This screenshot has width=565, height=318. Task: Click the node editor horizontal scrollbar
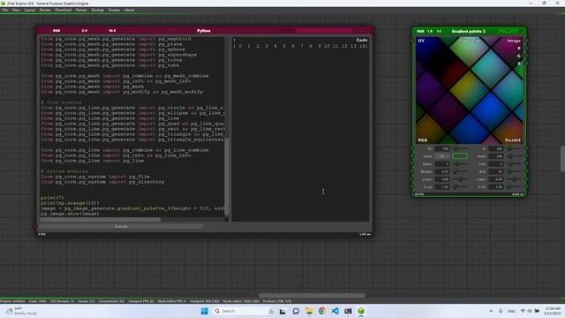coord(312,295)
